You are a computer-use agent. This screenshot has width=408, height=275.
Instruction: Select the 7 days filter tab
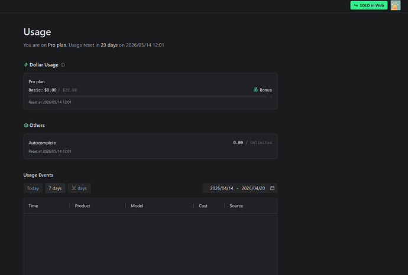(x=55, y=188)
